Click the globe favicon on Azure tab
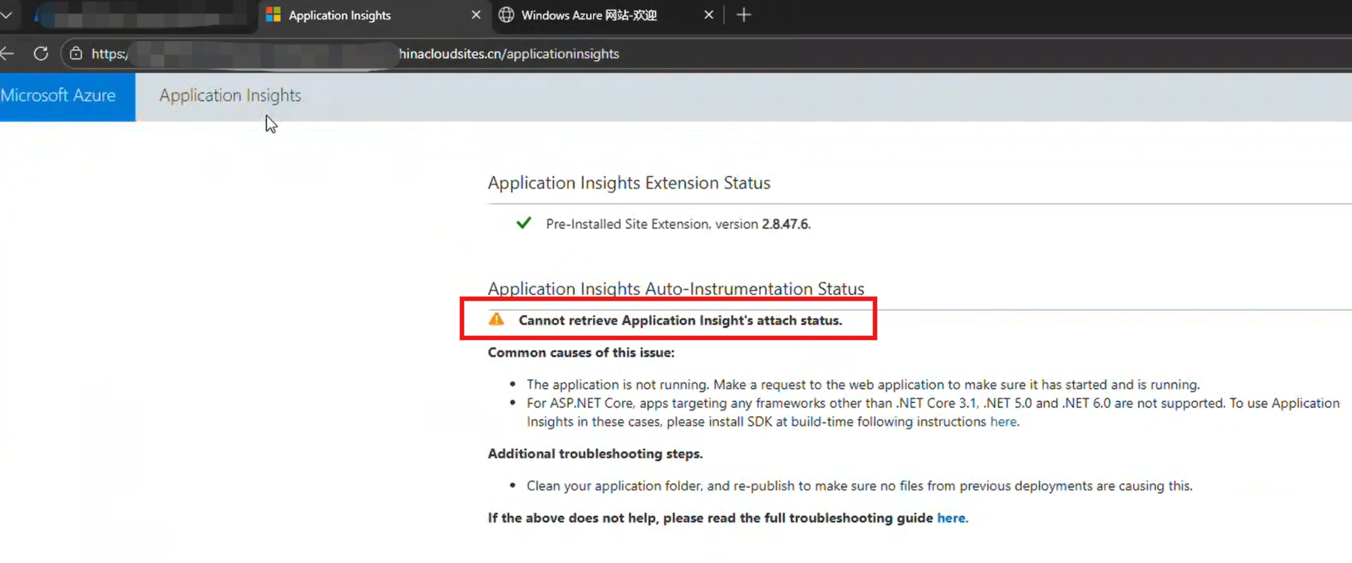The height and width of the screenshot is (563, 1352). [506, 15]
